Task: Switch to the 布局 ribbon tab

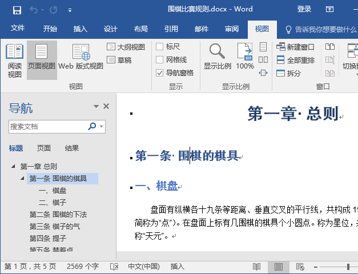Action: [x=140, y=29]
